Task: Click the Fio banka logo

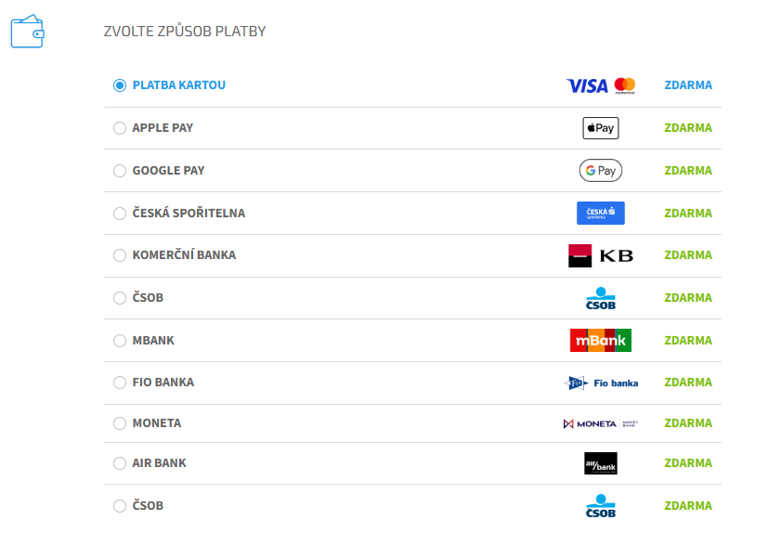Action: click(x=601, y=383)
